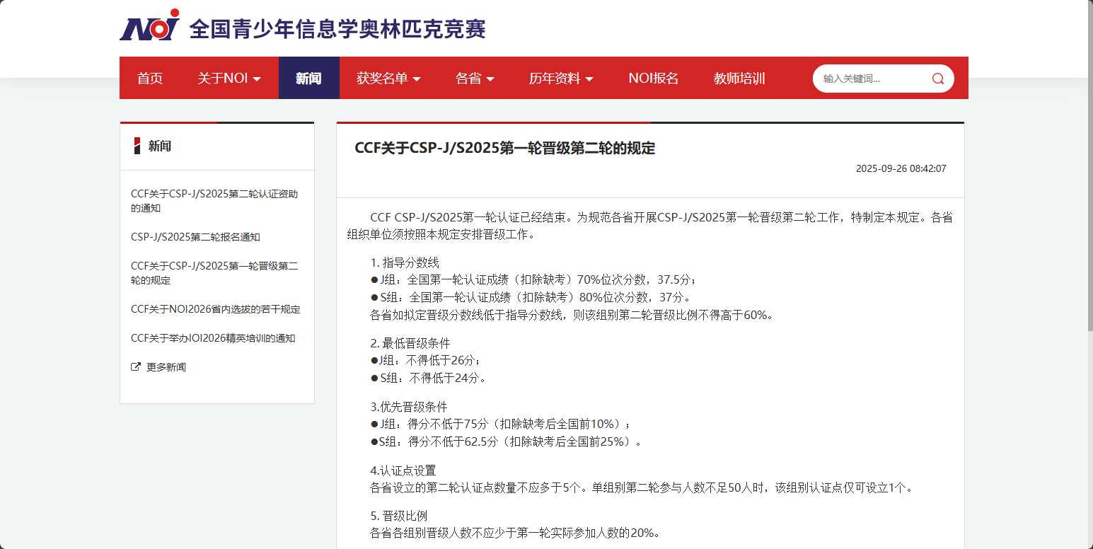This screenshot has width=1093, height=549.
Task: Expand the 获奖名单 dropdown menu
Action: click(x=388, y=79)
